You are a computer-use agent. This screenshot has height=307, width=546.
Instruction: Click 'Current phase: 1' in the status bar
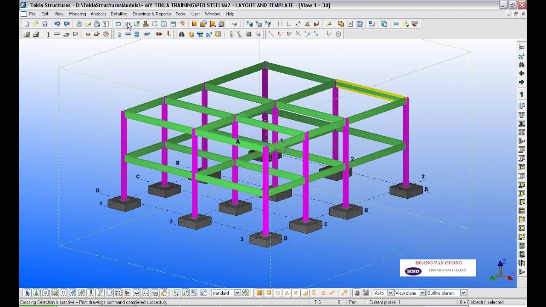(385, 302)
